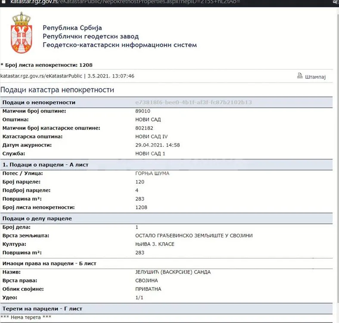Click the land type ОСТАЛО ГРАЂЕВИНСКО ЗЕМЉИШТЕ У СВОЈИНИ
339x323 pixels.
194,236
